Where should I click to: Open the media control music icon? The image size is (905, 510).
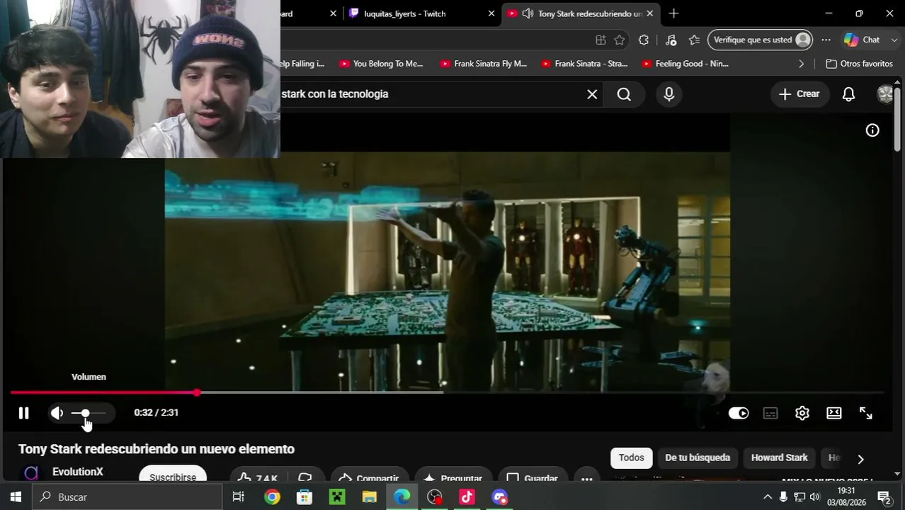671,40
